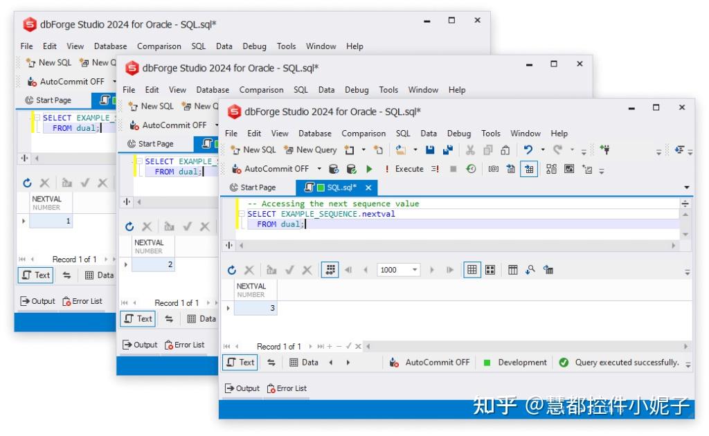The width and height of the screenshot is (709, 436).
Task: Open the AutoCommit OFF dropdown arrow
Action: coord(319,169)
